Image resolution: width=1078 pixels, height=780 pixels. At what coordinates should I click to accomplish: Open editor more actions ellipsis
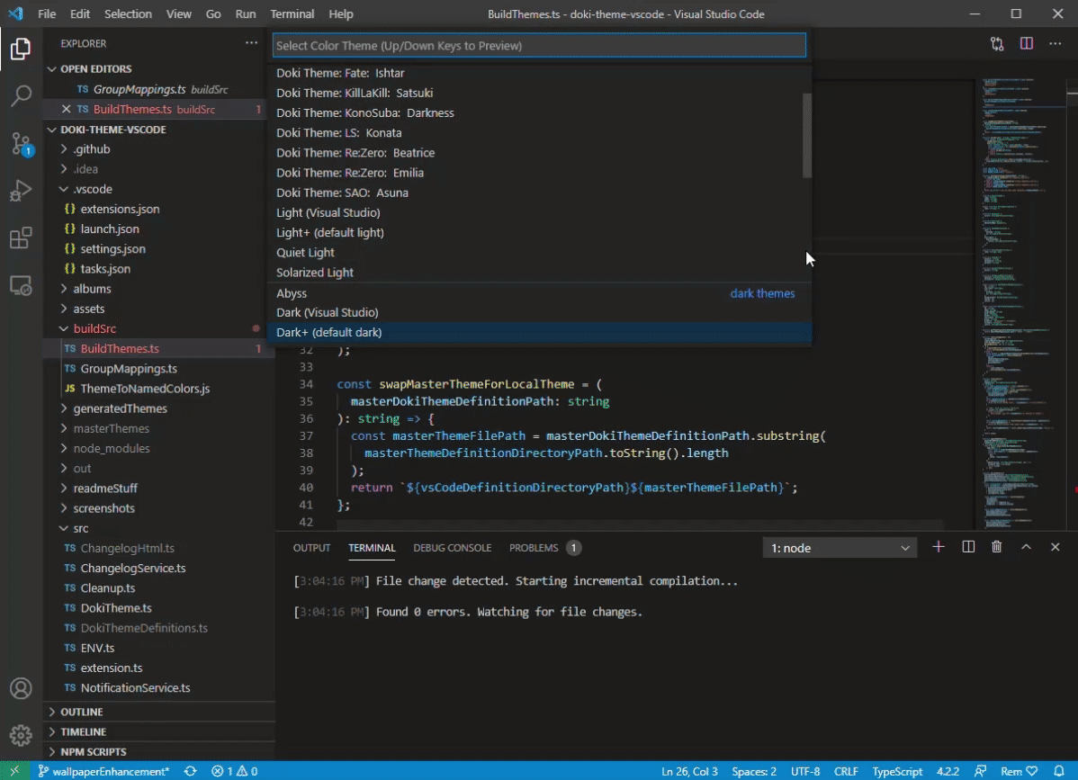[1056, 43]
